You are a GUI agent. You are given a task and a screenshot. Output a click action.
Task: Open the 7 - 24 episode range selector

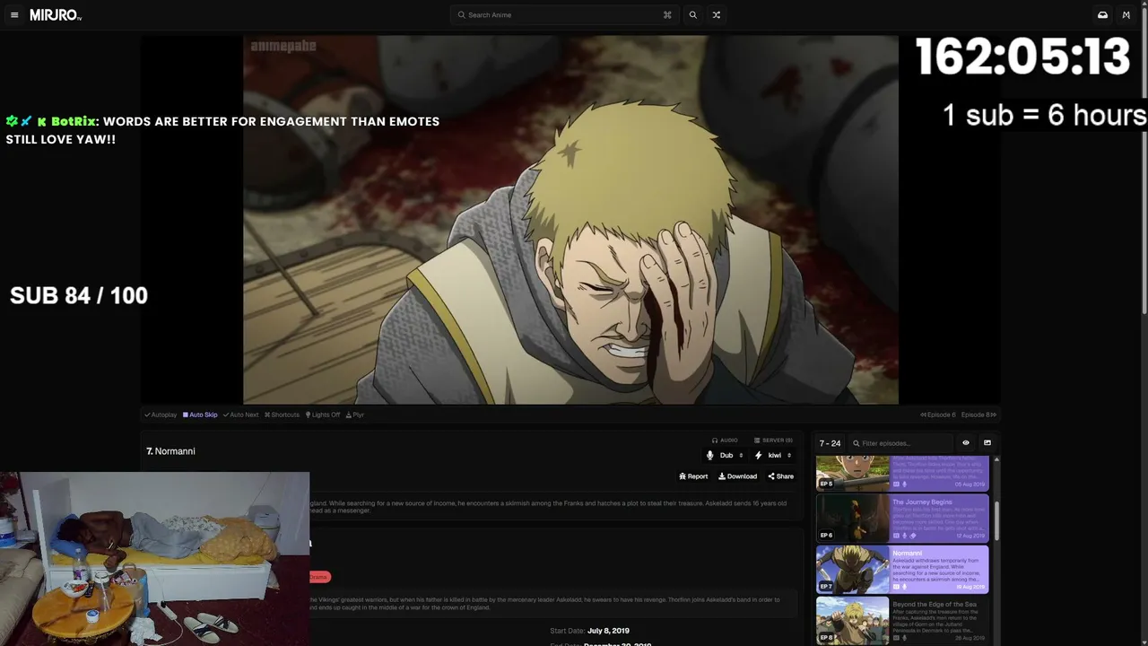pyautogui.click(x=830, y=443)
